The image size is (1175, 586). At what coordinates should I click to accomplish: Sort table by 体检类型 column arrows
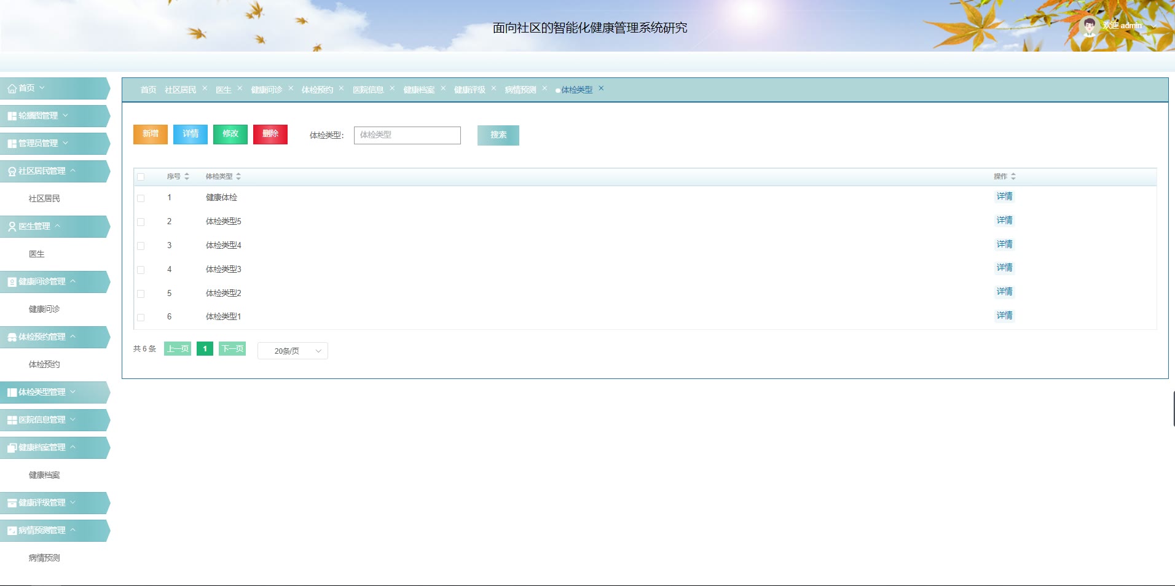click(238, 176)
